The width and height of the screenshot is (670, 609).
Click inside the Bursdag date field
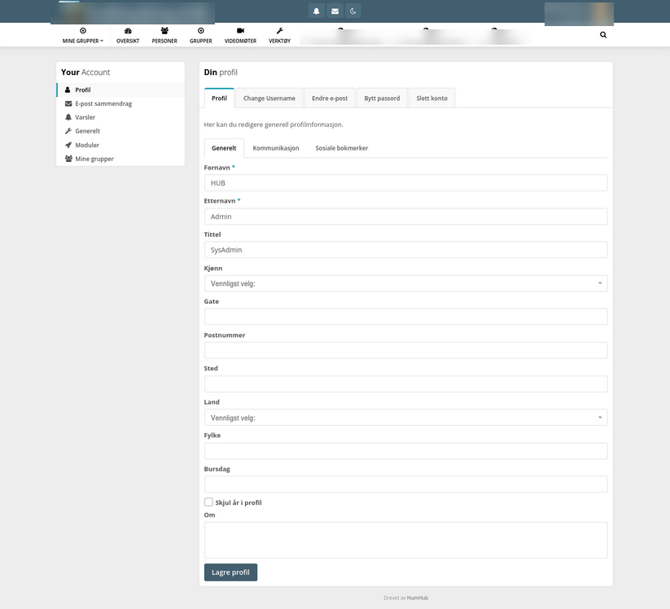click(405, 484)
